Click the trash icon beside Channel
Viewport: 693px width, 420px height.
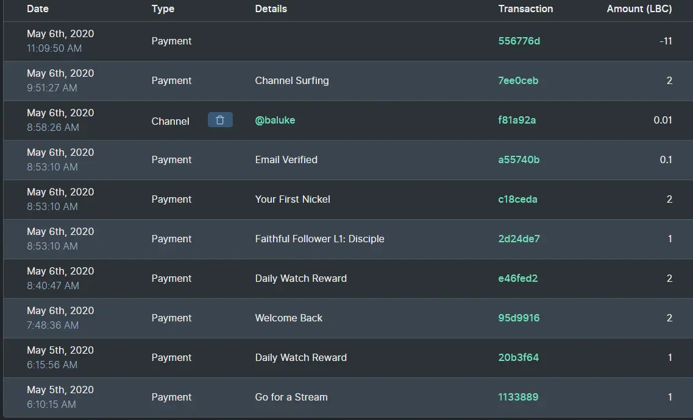click(x=220, y=120)
